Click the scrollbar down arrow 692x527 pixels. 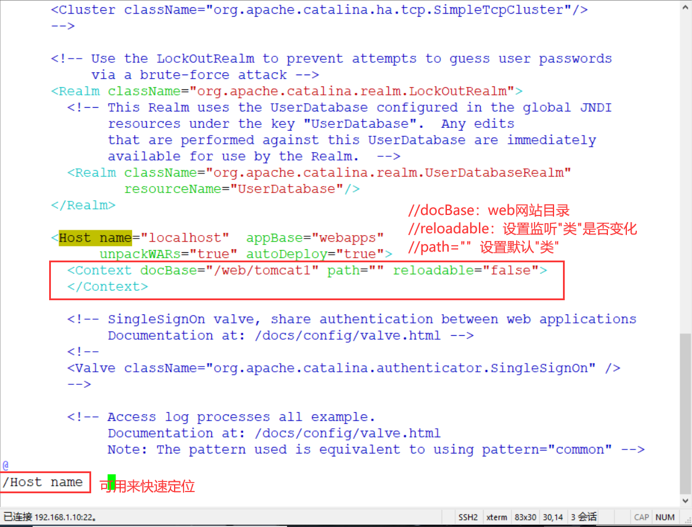pos(685,500)
